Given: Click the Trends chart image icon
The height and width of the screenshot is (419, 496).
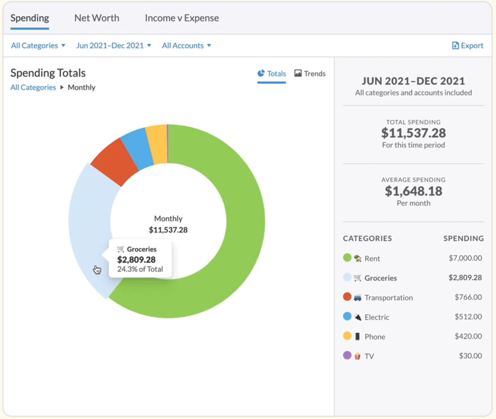Looking at the screenshot, I should click(298, 73).
